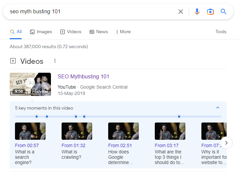Open the 'What is a search engine?' thumbnail
Screen dimensions: 239x172
30,131
